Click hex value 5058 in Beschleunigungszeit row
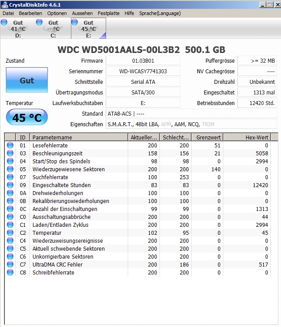Viewport: 281px width, 327px height. [262, 153]
